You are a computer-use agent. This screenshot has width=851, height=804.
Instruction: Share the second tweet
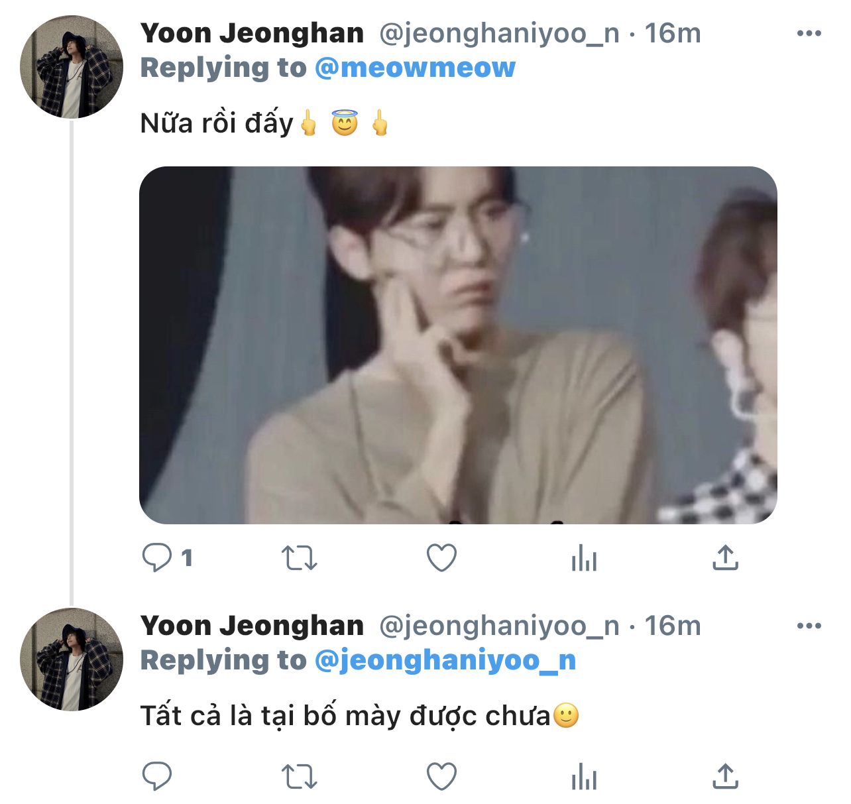point(726,777)
